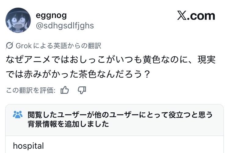
Task: Click the word "現実" in the tweet
Action: click(x=206, y=60)
